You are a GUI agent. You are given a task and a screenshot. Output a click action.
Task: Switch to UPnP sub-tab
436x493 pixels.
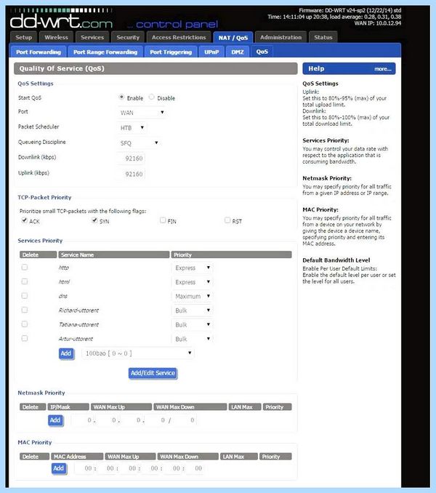(211, 52)
